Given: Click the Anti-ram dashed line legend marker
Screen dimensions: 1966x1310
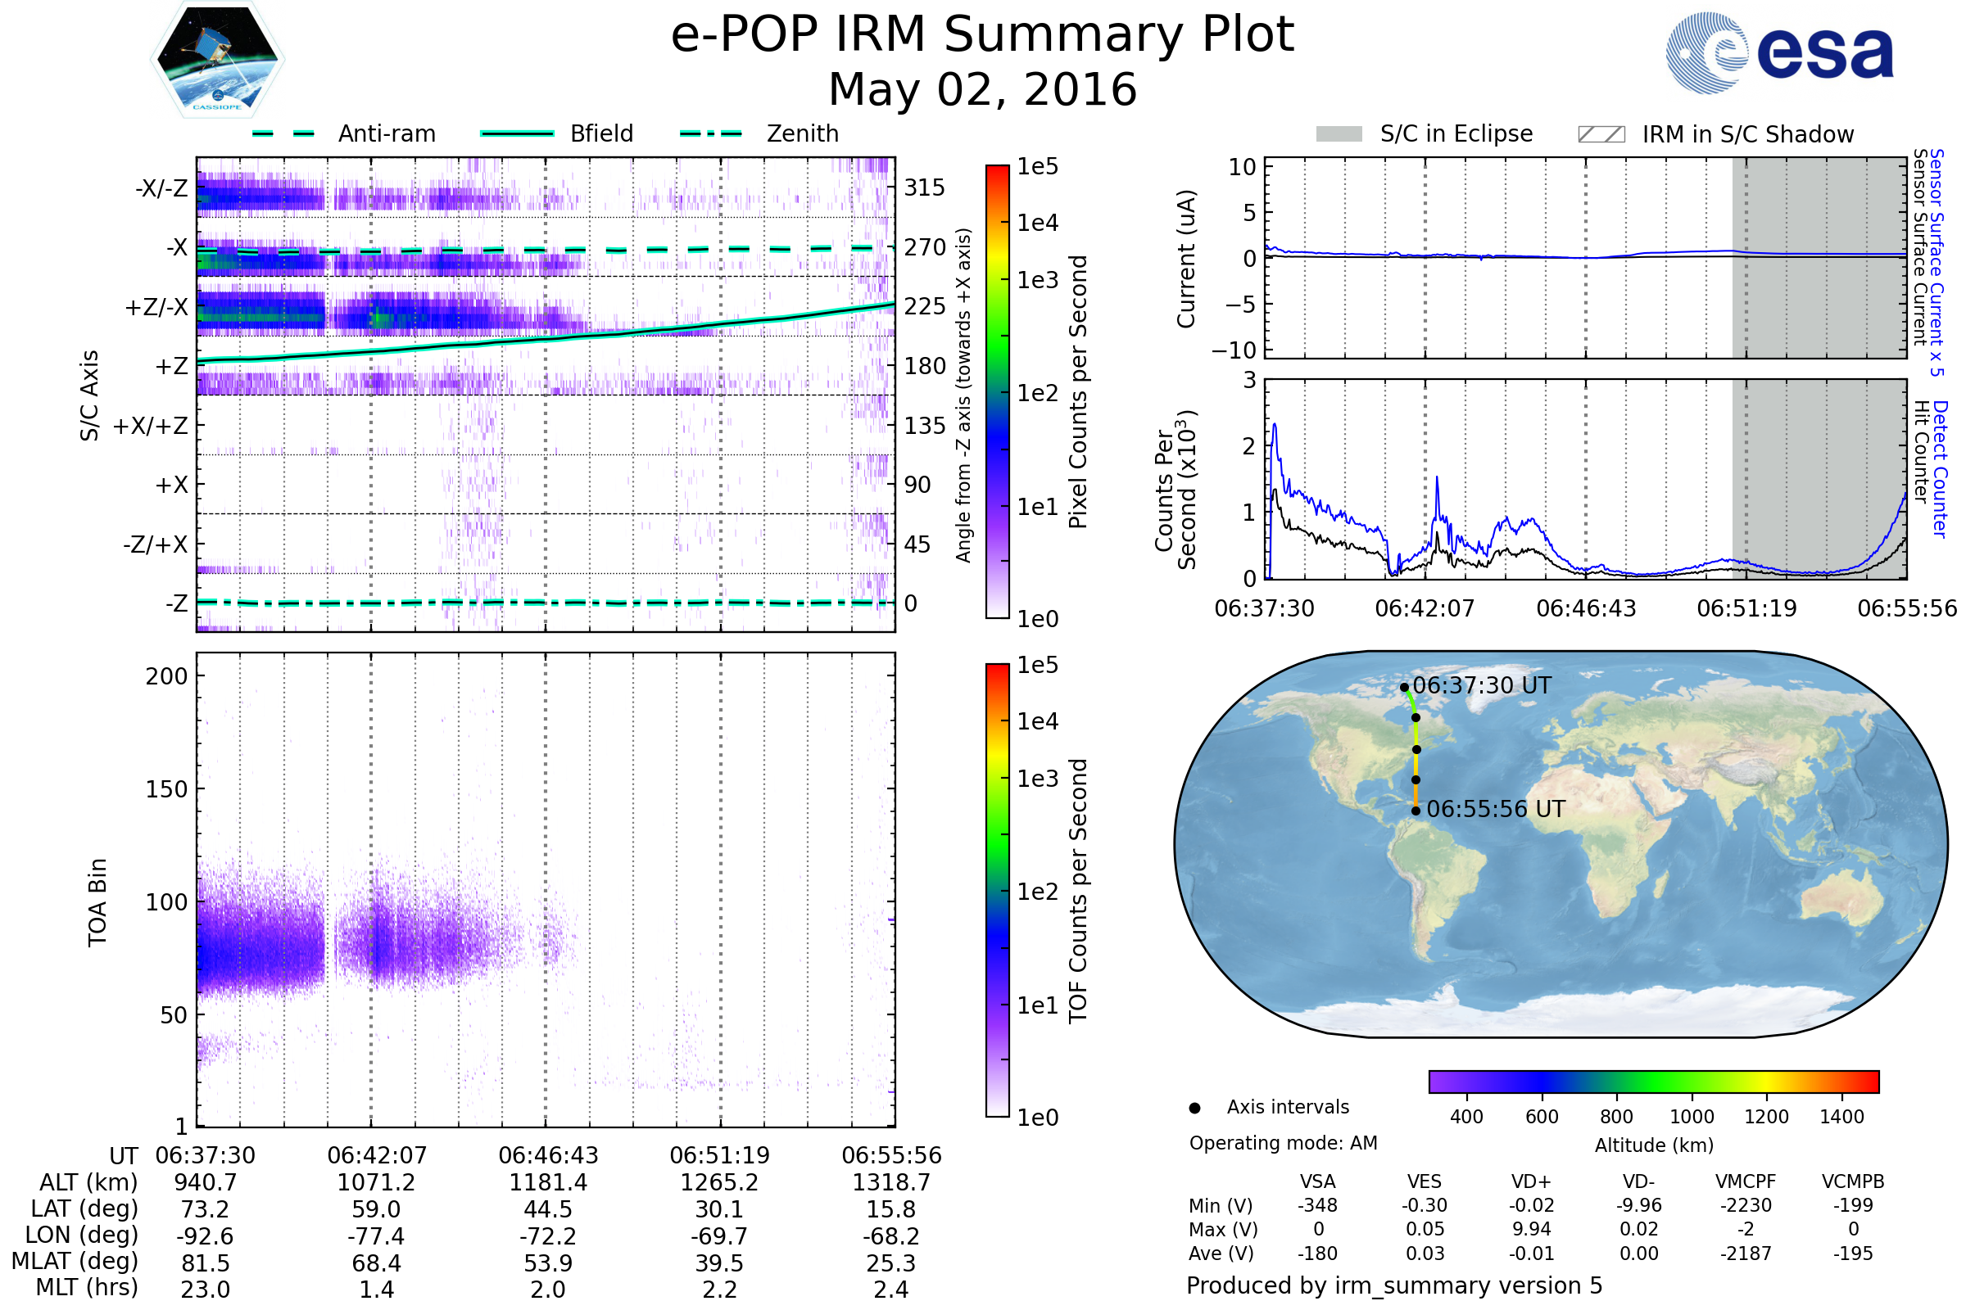Looking at the screenshot, I should click(x=283, y=133).
